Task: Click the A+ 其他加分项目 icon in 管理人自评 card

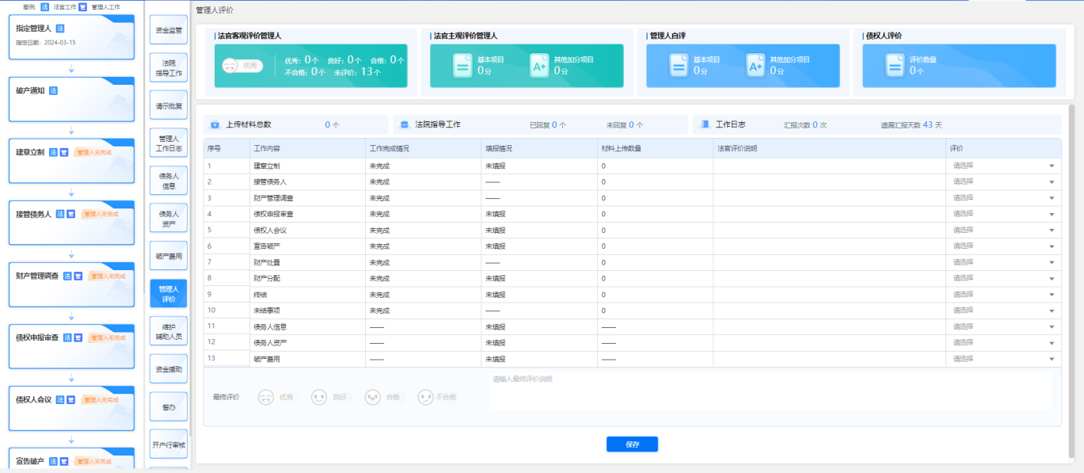Action: click(755, 66)
